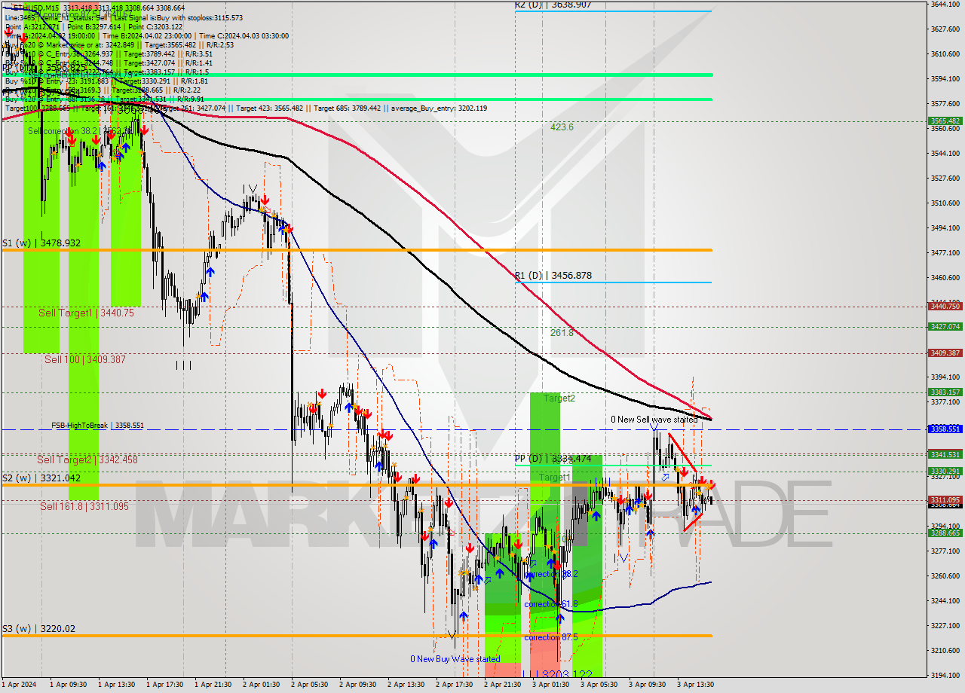Click the R2 (D) 3638.907 label

553,5
